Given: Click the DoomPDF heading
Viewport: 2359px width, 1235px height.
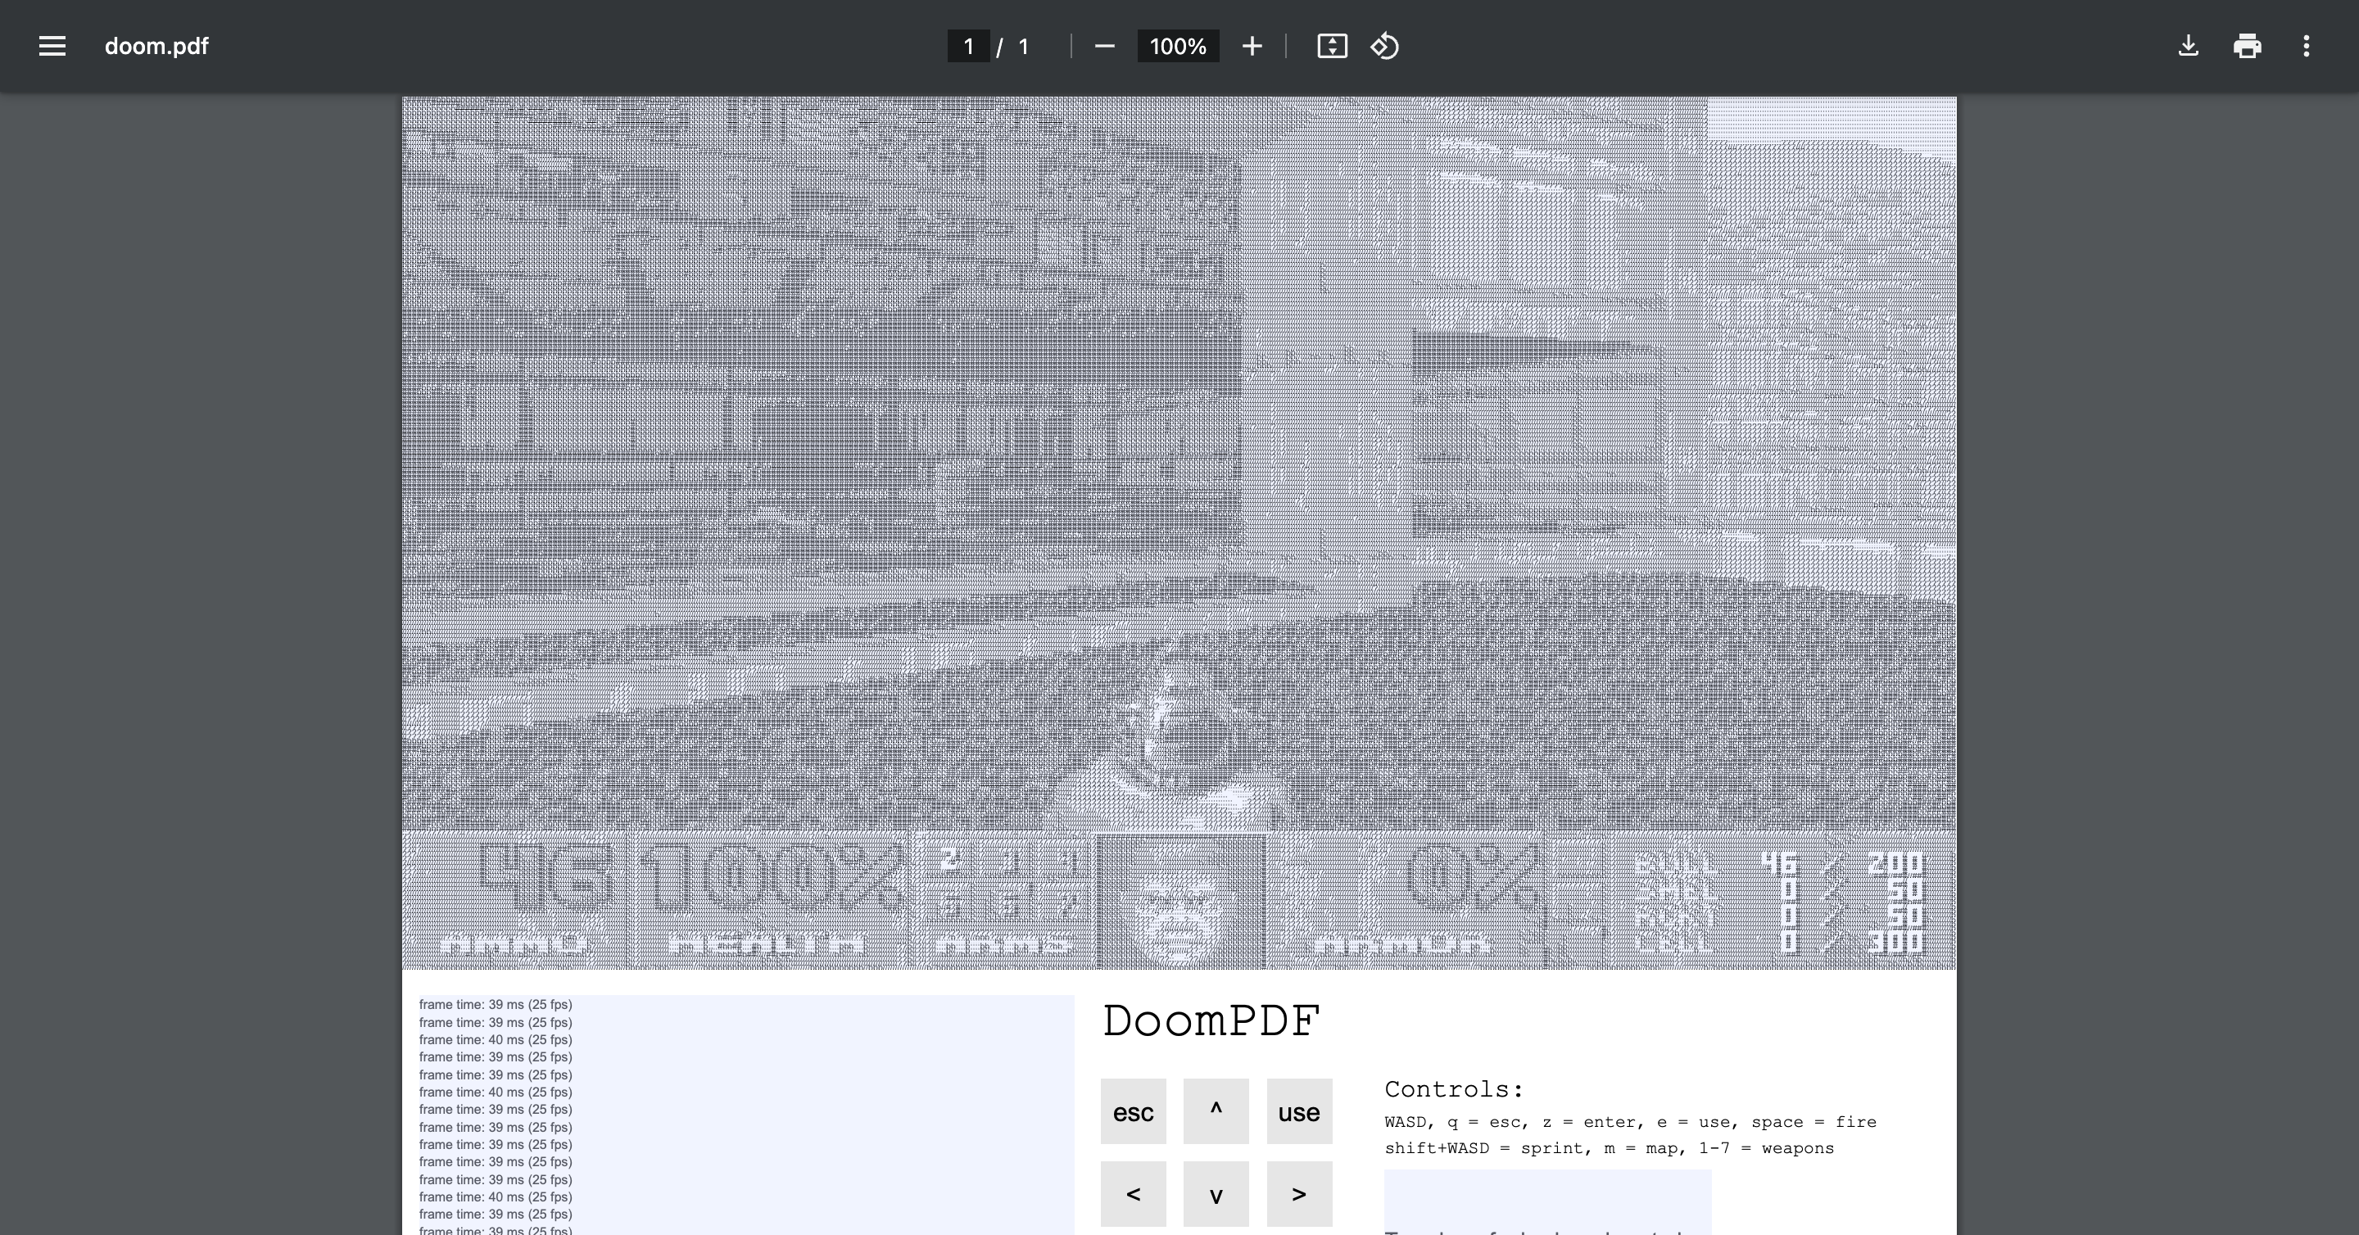Looking at the screenshot, I should pos(1211,1020).
